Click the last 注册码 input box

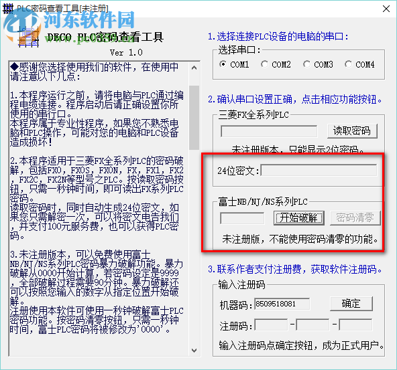[x=355, y=325]
